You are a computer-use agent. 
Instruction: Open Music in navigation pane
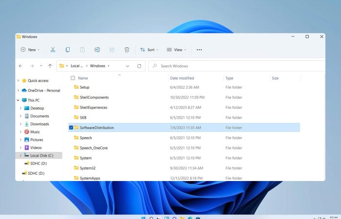point(35,132)
